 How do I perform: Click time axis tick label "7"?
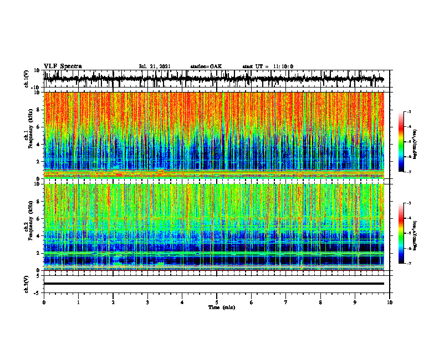(x=286, y=302)
